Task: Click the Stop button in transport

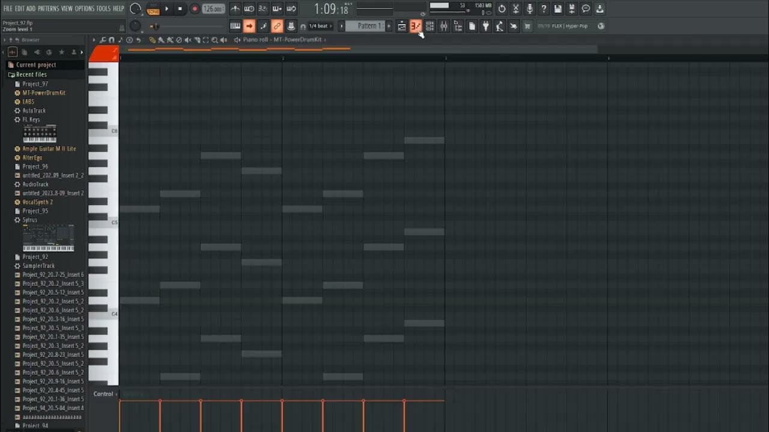Action: click(x=180, y=9)
